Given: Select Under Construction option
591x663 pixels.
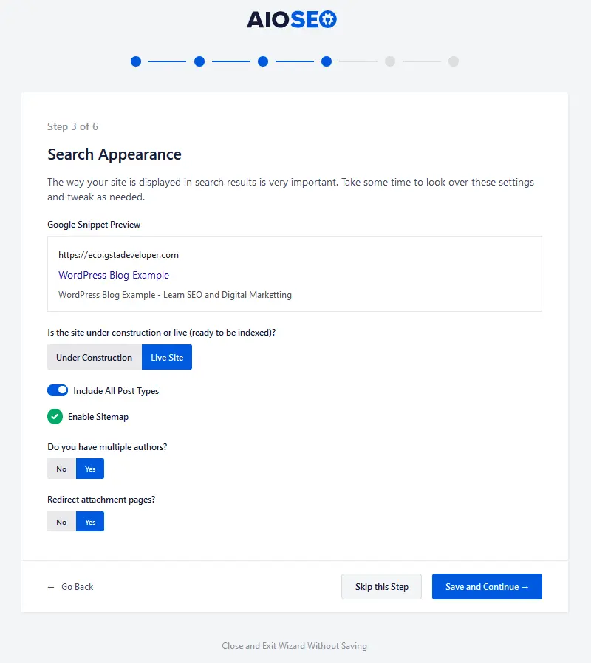Looking at the screenshot, I should pyautogui.click(x=95, y=357).
